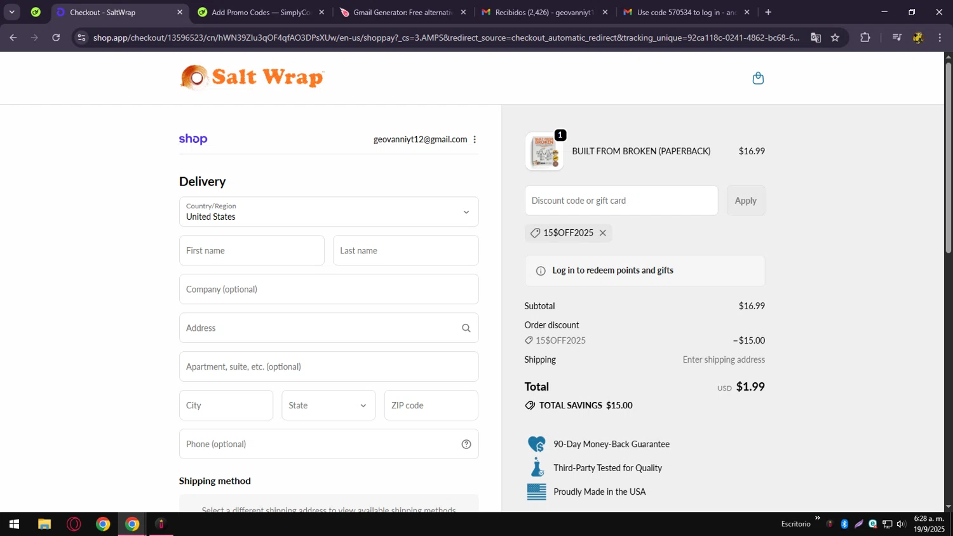Open the browser extensions menu
Image resolution: width=953 pixels, height=536 pixels.
(865, 37)
